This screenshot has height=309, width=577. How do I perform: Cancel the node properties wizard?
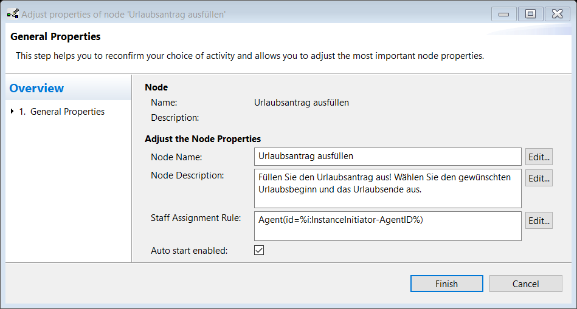[x=525, y=284]
